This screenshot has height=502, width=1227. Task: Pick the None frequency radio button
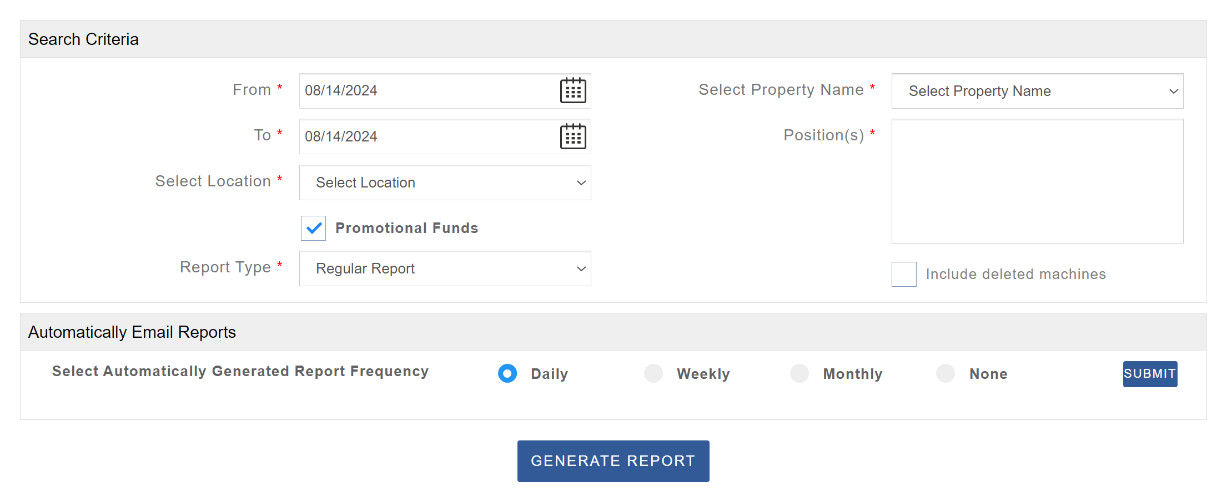[x=946, y=373]
